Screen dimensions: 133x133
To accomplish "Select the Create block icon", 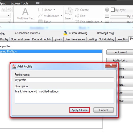I will click(x=77, y=10).
